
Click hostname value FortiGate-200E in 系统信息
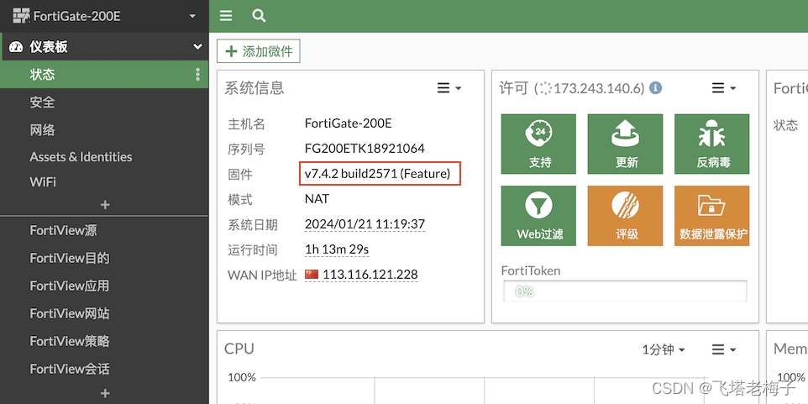[349, 123]
